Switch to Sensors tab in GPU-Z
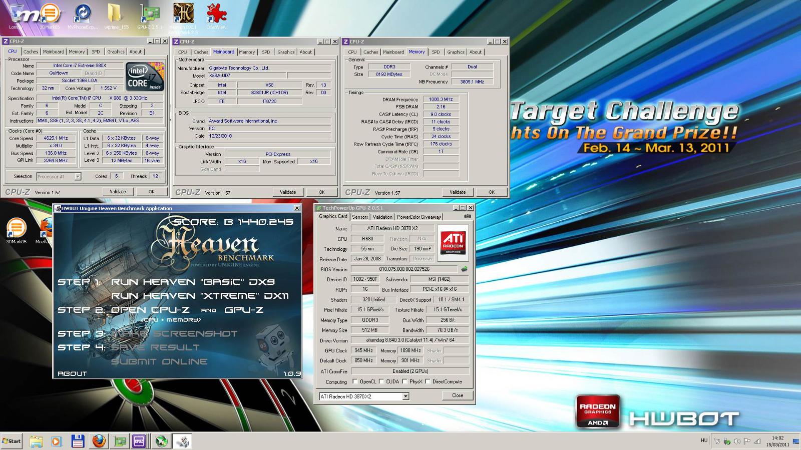Image resolution: width=801 pixels, height=450 pixels. 360,217
